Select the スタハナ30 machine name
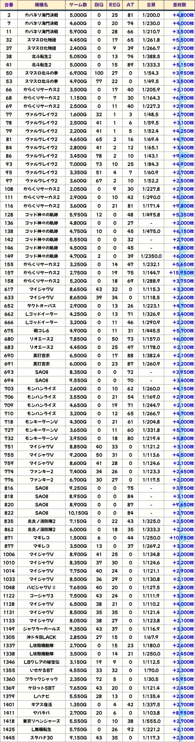 tap(41, 738)
